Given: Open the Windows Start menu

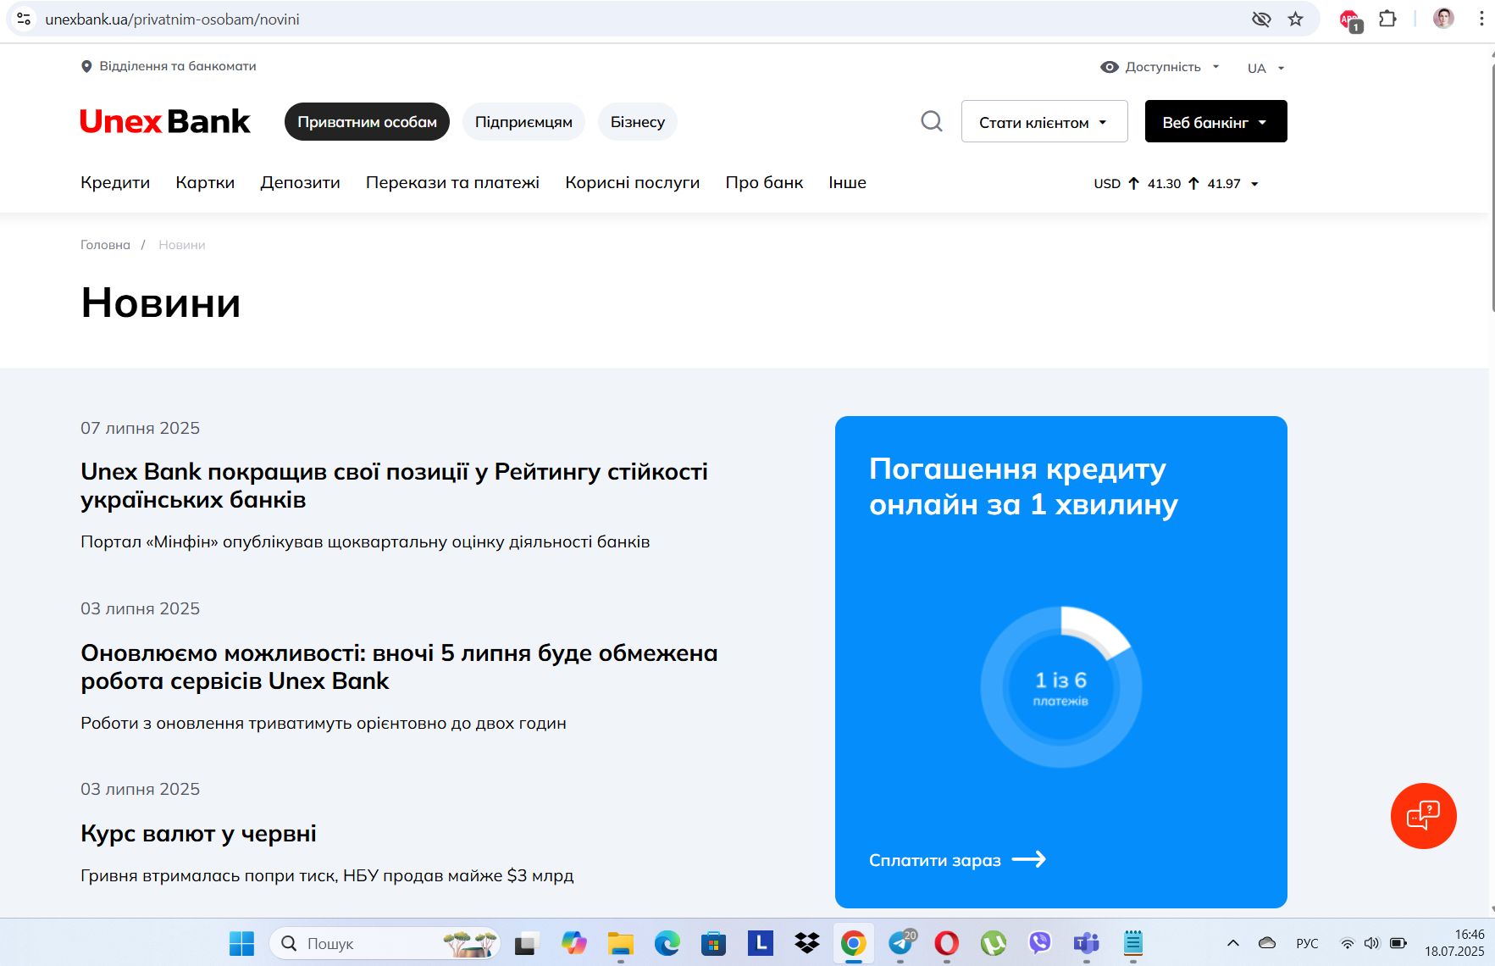Looking at the screenshot, I should point(241,943).
